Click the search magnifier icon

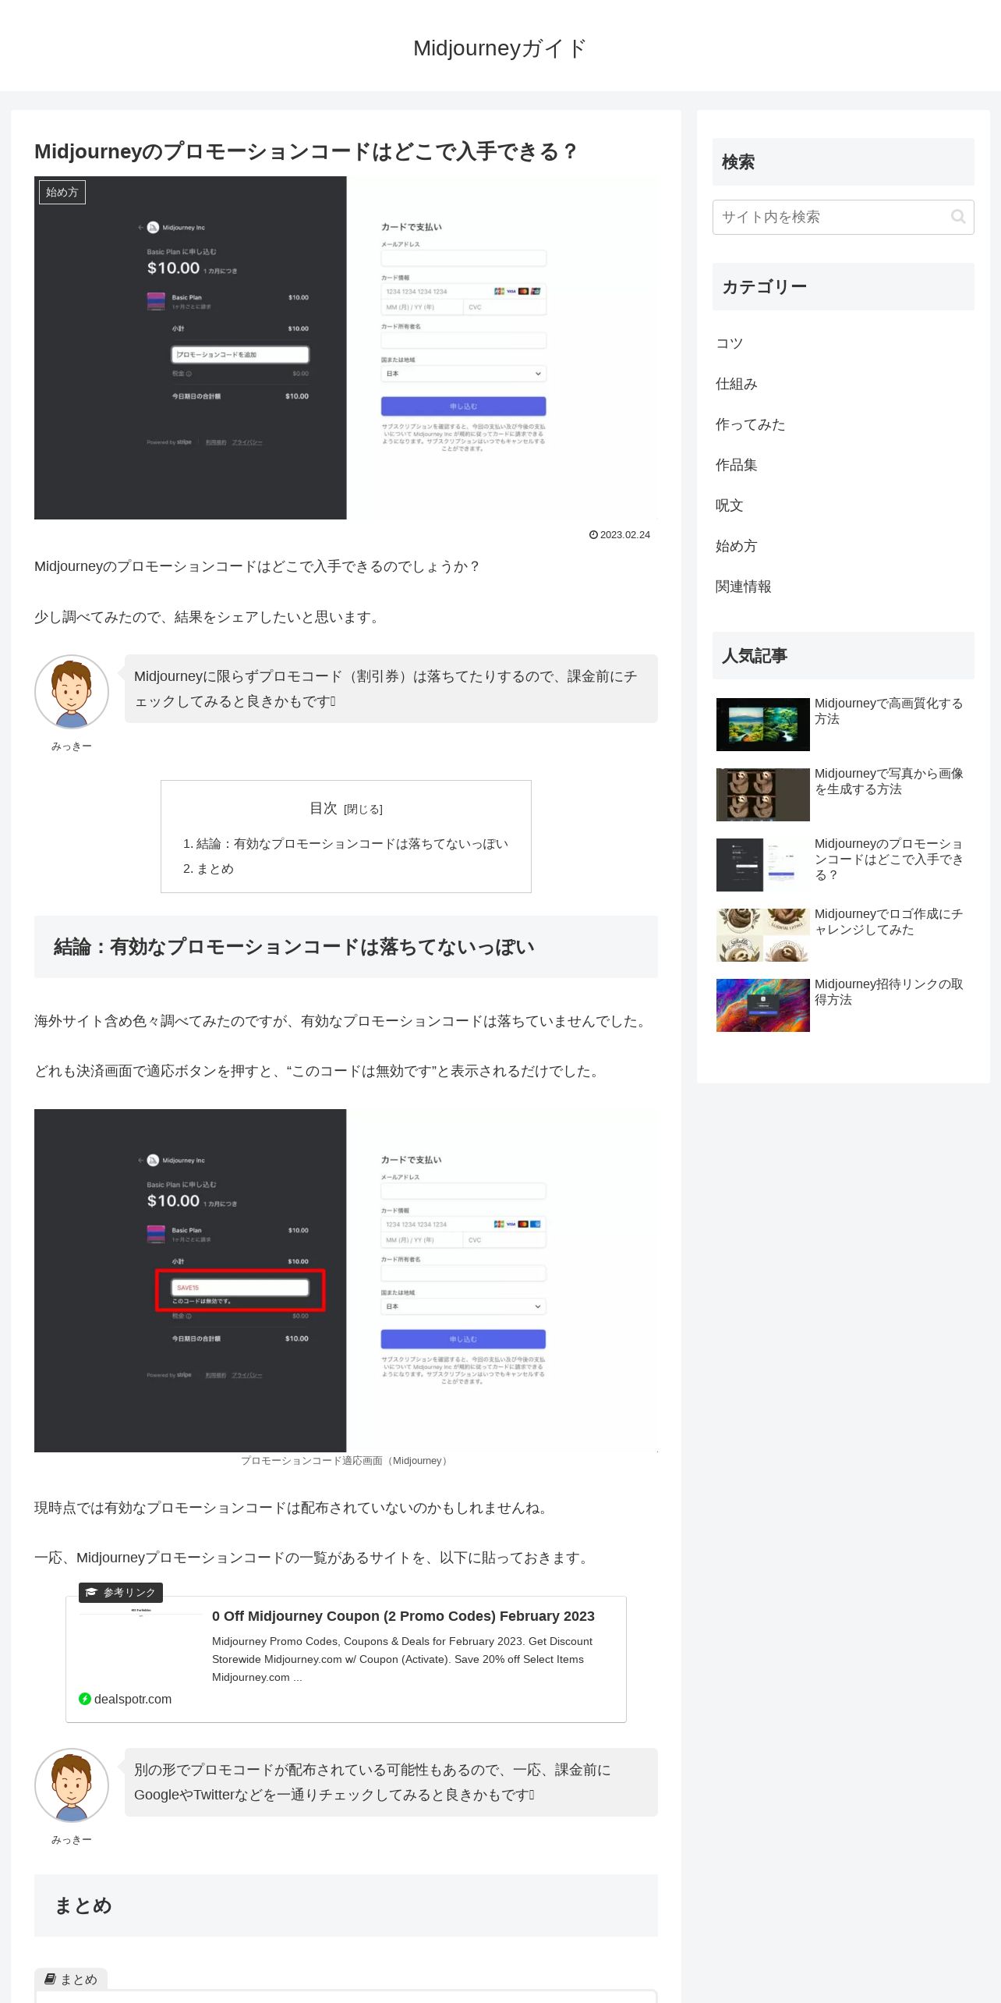click(958, 217)
